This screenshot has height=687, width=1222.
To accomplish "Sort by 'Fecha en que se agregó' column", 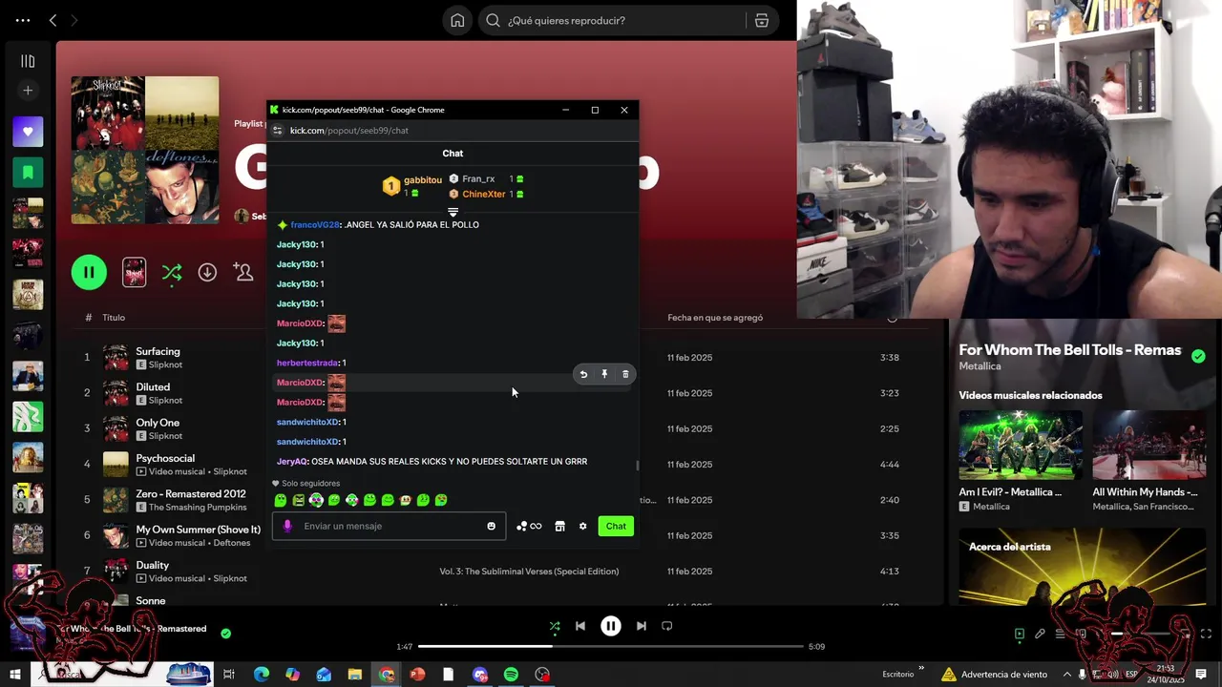I will (x=715, y=318).
